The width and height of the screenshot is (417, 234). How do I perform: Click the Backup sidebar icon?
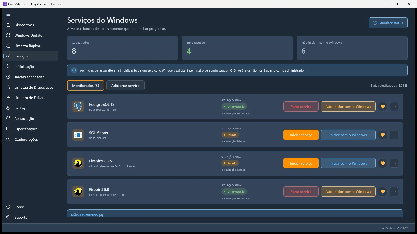[x=8, y=108]
